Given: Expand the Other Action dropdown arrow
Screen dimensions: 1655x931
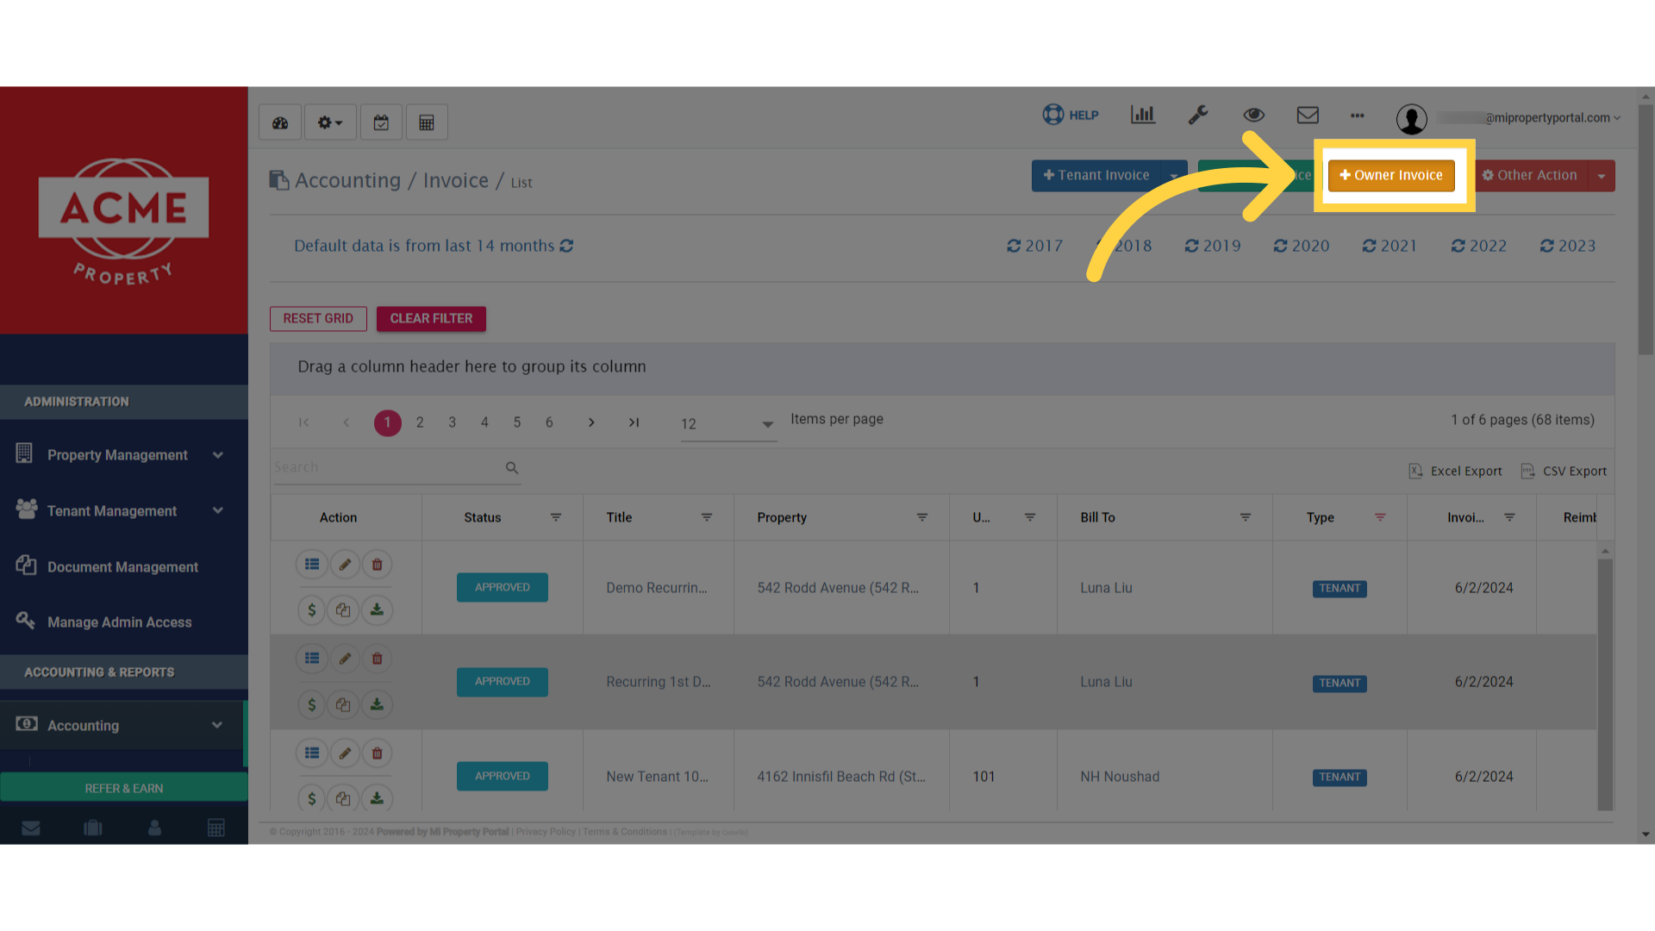Looking at the screenshot, I should (1602, 176).
